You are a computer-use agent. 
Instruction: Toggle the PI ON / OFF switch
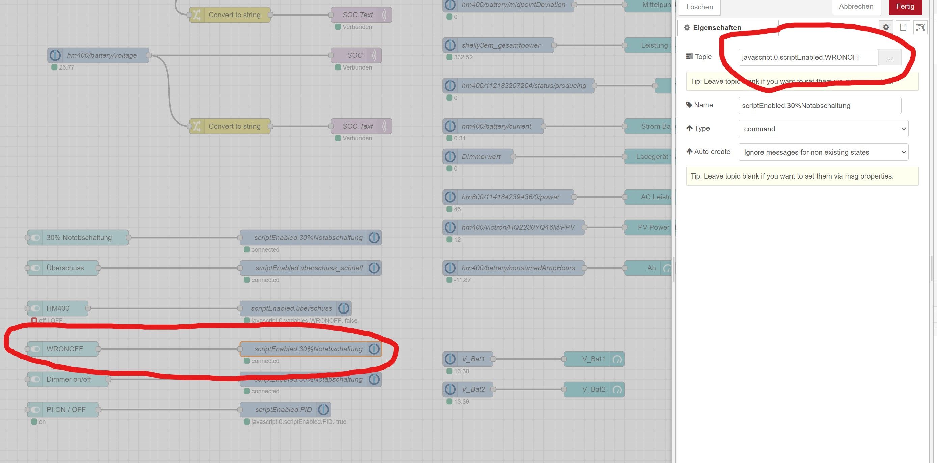pyautogui.click(x=35, y=410)
